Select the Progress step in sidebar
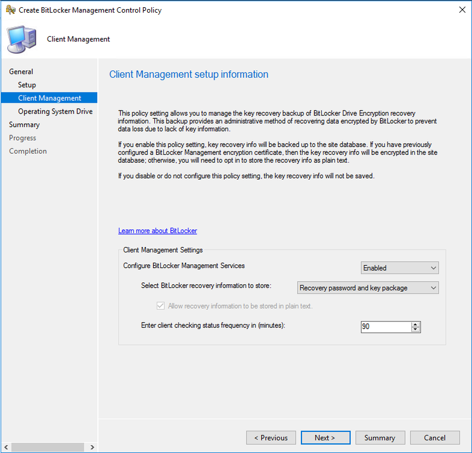The height and width of the screenshot is (453, 472). (22, 138)
